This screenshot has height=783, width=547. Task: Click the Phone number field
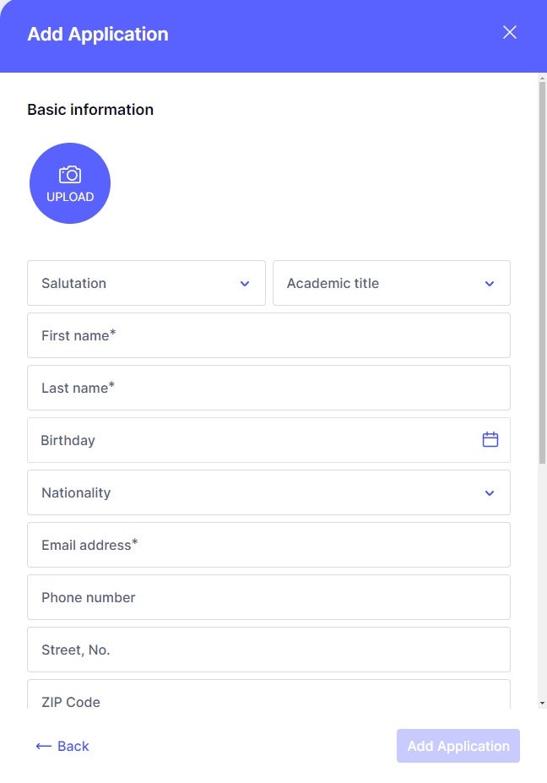[268, 597]
